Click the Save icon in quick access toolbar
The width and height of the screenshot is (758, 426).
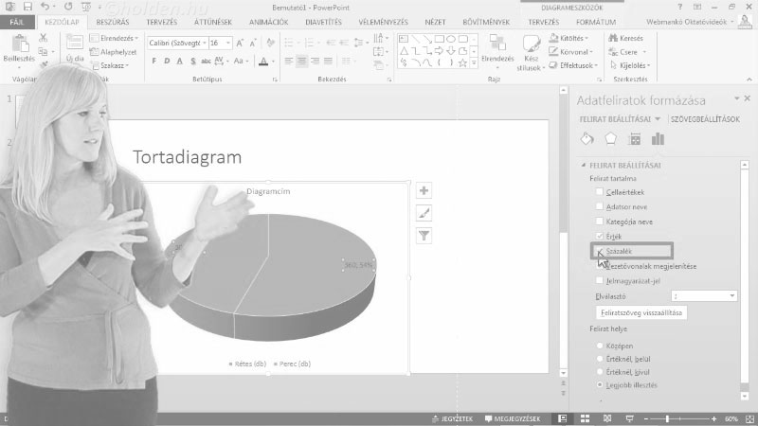[27, 7]
